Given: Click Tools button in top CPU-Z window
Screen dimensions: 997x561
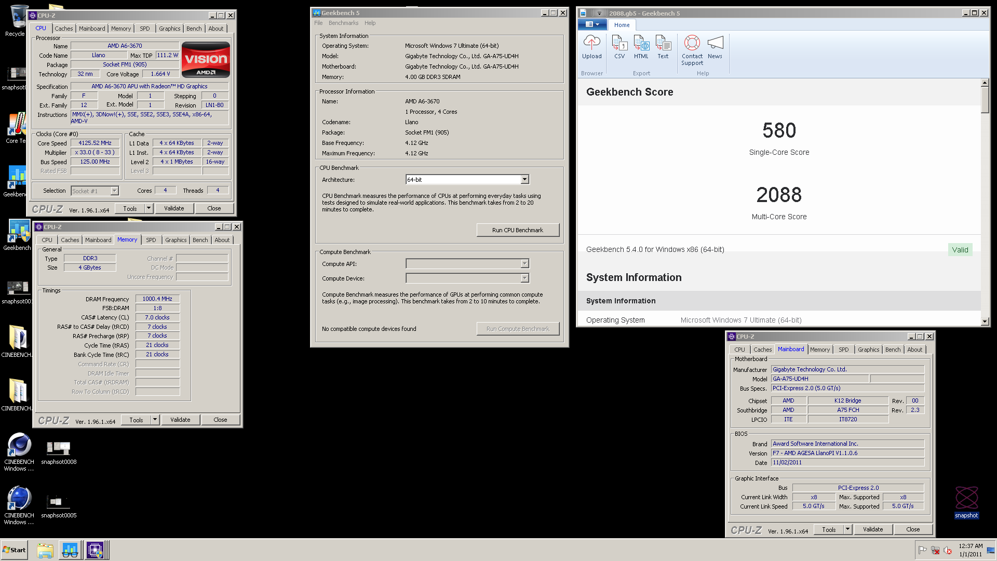Looking at the screenshot, I should [130, 208].
